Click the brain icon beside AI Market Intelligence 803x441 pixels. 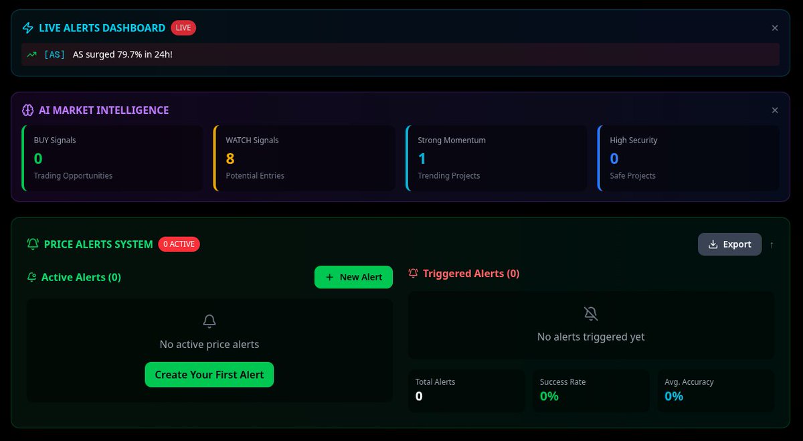27,110
